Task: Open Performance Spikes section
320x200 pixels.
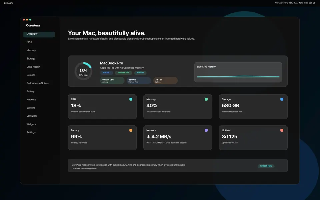Action: [37, 83]
